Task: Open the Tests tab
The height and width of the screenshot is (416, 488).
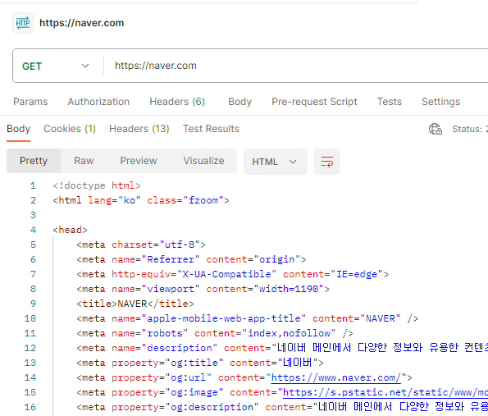Action: [x=390, y=102]
